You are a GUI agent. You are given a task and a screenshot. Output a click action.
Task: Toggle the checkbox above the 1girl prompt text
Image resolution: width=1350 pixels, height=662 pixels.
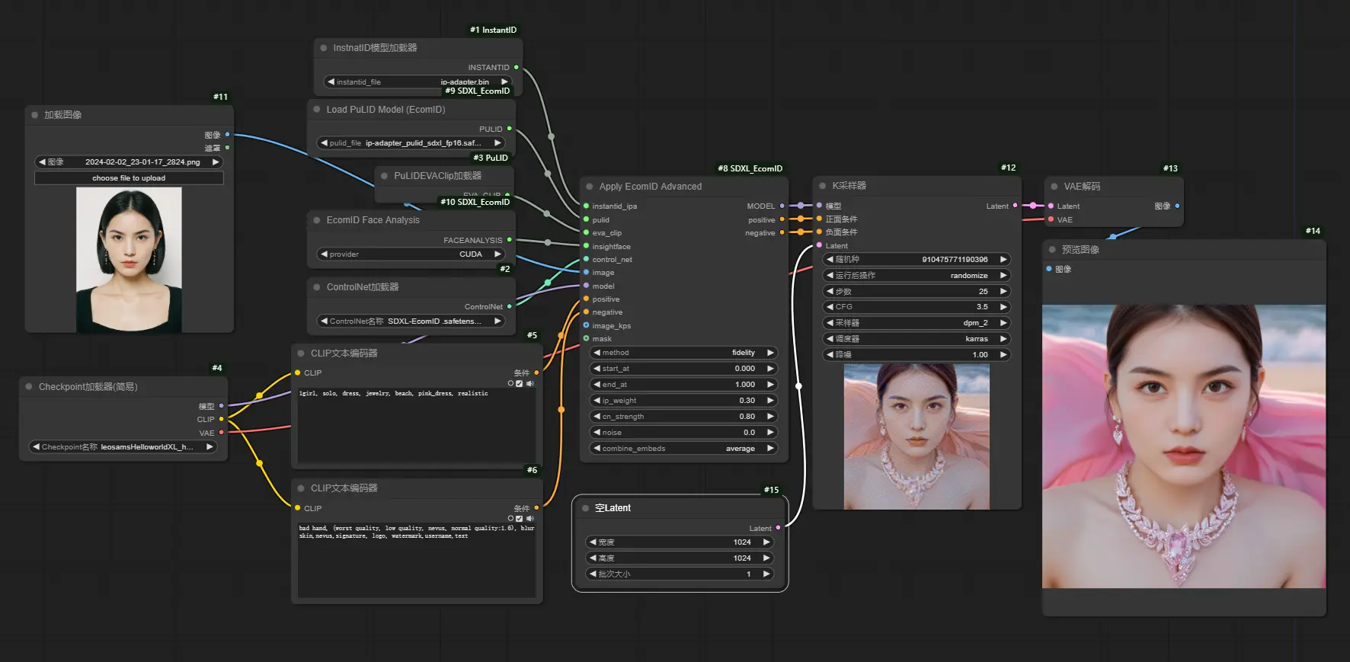tap(520, 384)
